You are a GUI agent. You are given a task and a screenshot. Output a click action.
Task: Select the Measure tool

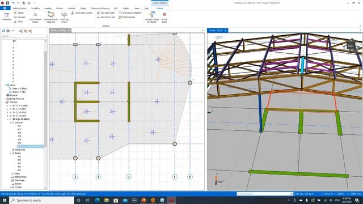coord(19,17)
